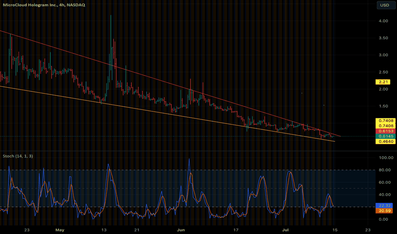The width and height of the screenshot is (397, 234).
Task: Click the 3.50 price axis label
Action: click(x=383, y=38)
